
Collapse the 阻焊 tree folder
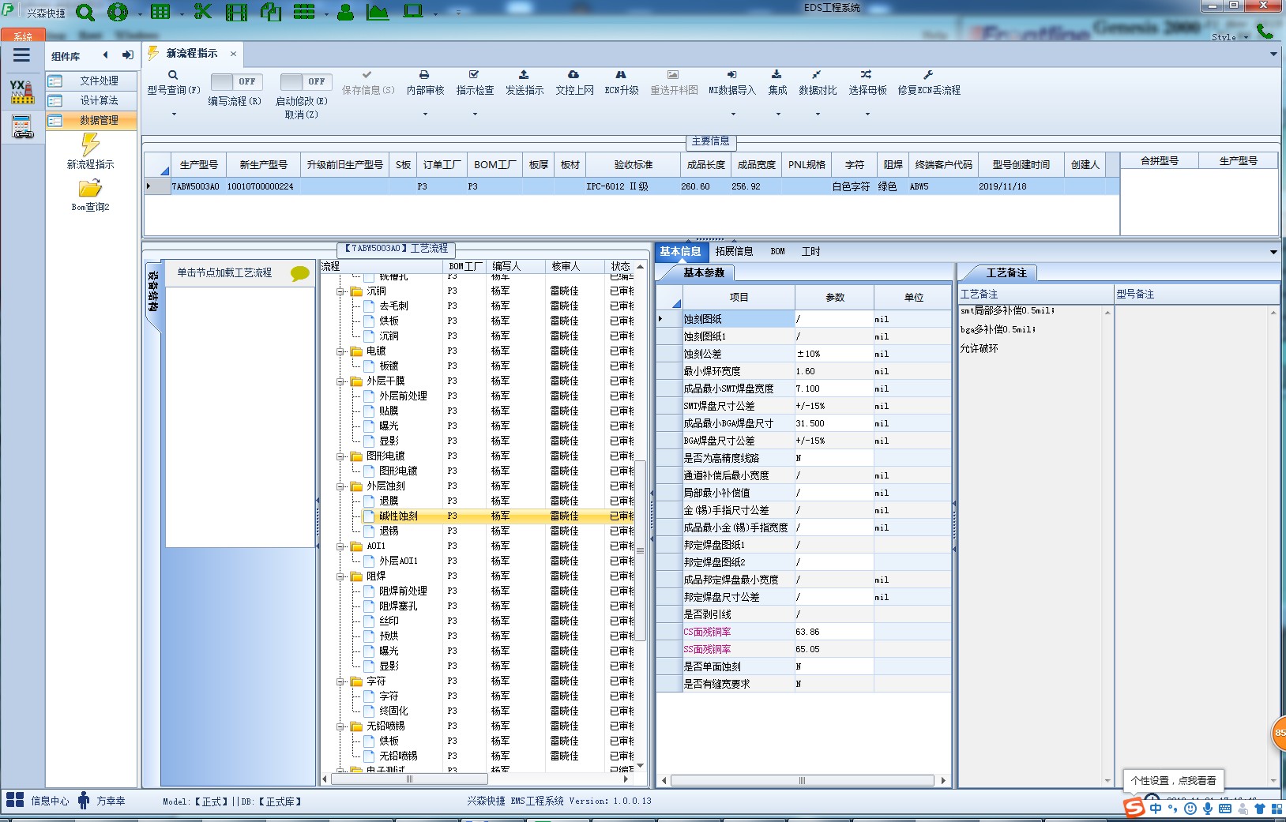coord(341,576)
